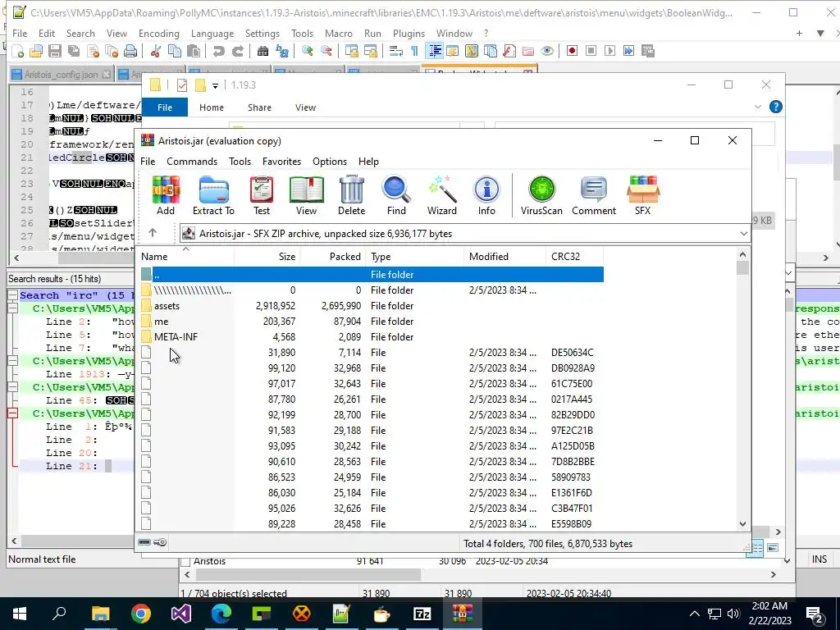Add new tab with Notepad++ plus button
The image size is (840, 630).
[799, 33]
